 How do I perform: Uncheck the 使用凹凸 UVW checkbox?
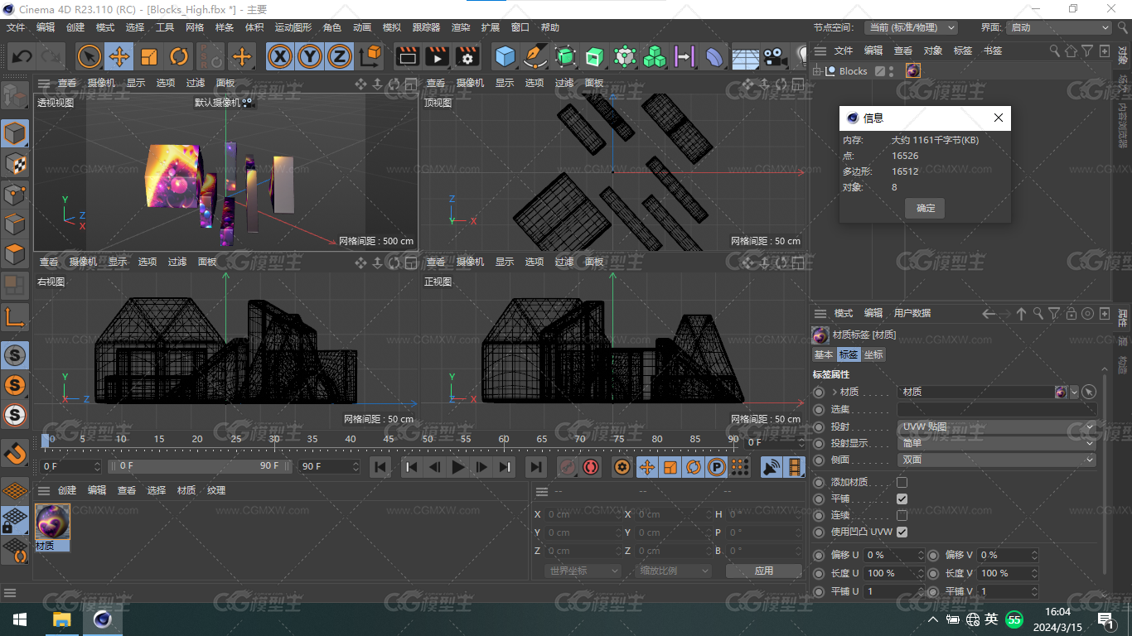[x=902, y=532]
